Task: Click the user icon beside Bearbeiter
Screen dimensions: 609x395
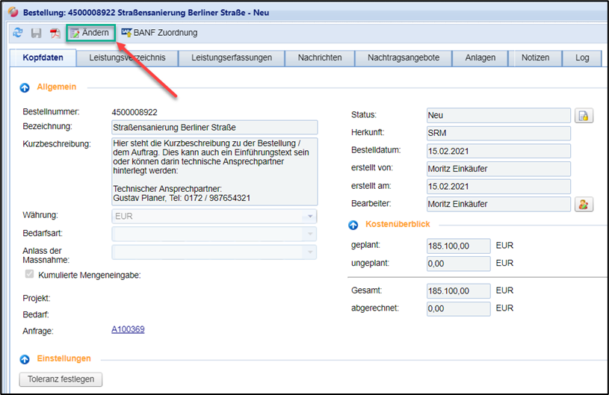Action: coord(584,204)
